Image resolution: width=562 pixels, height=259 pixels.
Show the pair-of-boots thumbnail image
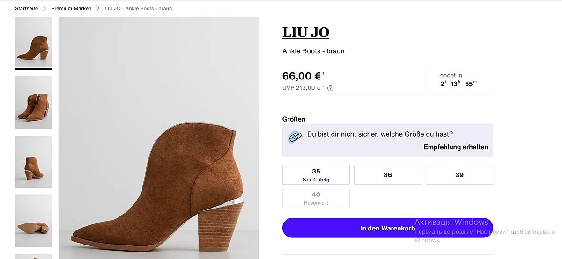[x=33, y=102]
